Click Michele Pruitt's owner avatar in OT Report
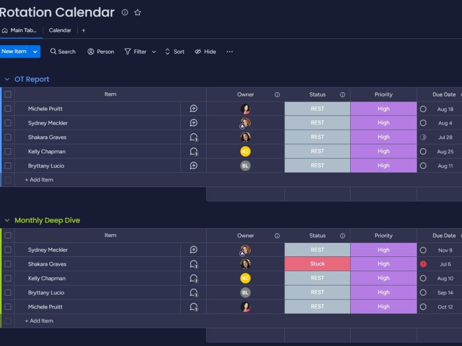 245,109
